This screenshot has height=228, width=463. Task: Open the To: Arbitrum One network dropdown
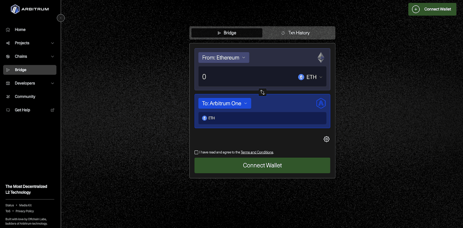pyautogui.click(x=225, y=103)
